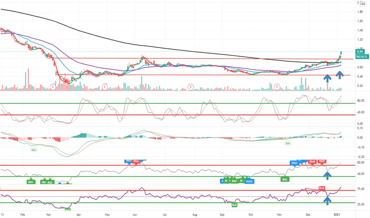Click the earnings E marker in late April
The image size is (370, 218).
point(105,87)
